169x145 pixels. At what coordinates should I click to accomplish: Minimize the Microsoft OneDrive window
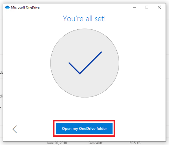point(134,7)
